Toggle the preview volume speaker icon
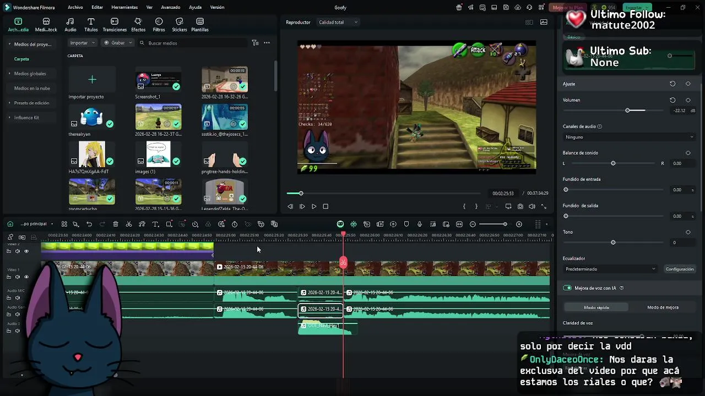Image resolution: width=705 pixels, height=396 pixels. [532, 206]
